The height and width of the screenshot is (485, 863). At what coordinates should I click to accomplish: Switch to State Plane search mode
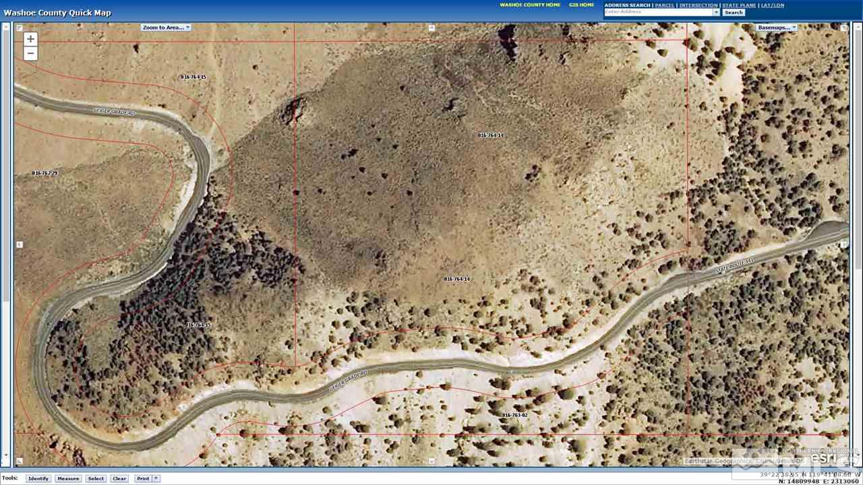coord(739,5)
